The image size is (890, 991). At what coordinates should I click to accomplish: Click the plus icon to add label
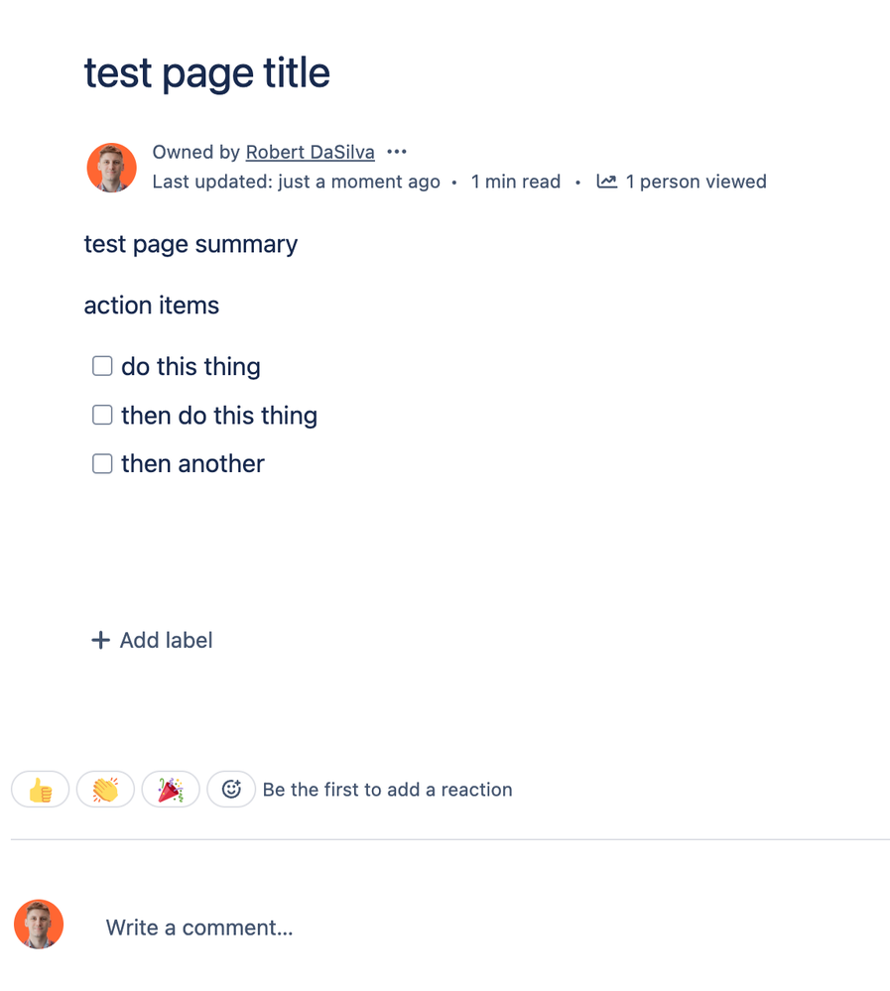[x=100, y=640]
